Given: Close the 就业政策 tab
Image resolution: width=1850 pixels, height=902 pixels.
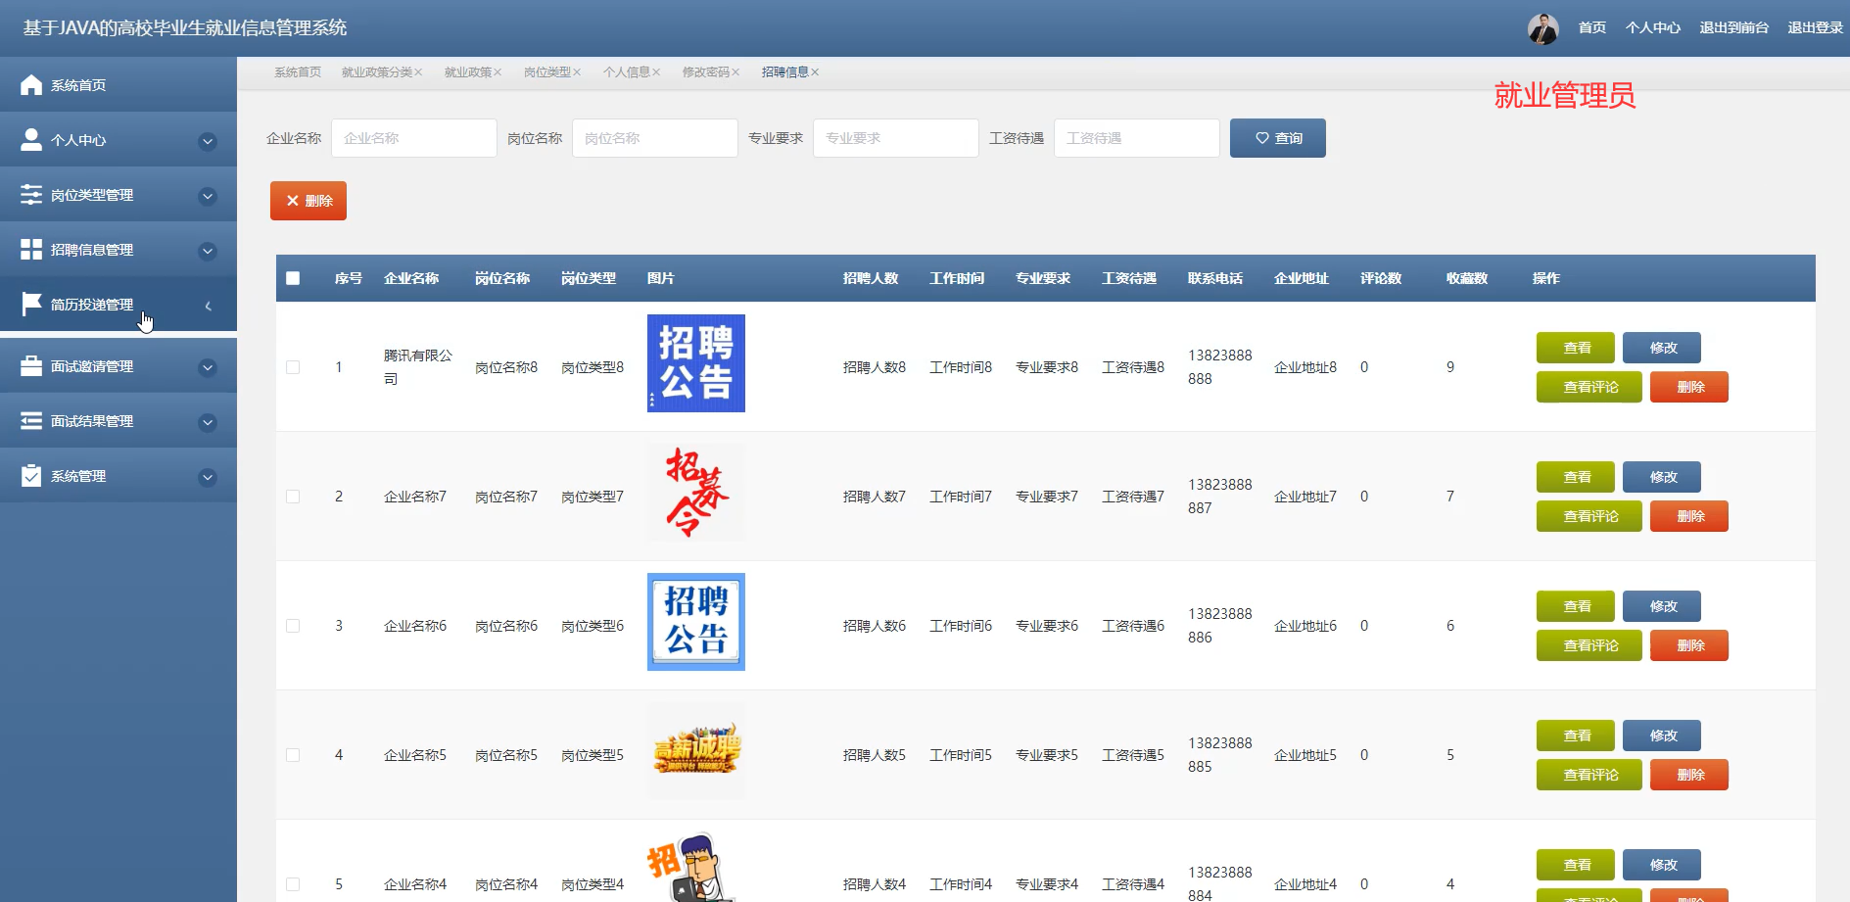Looking at the screenshot, I should coord(498,72).
